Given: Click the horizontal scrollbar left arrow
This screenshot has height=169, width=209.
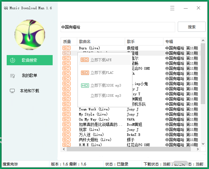Looking at the screenshot, I should 64,149.
